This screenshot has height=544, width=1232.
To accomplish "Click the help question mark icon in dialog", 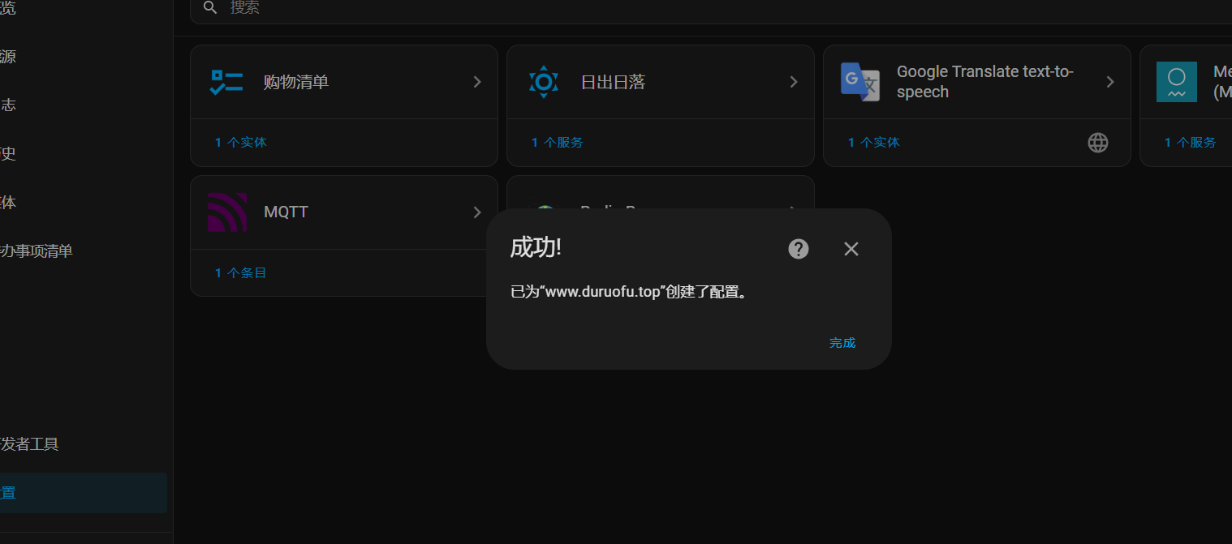I will coord(799,249).
